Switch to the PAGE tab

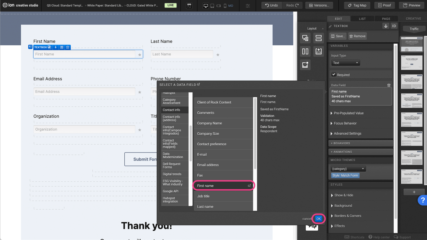click(x=386, y=19)
